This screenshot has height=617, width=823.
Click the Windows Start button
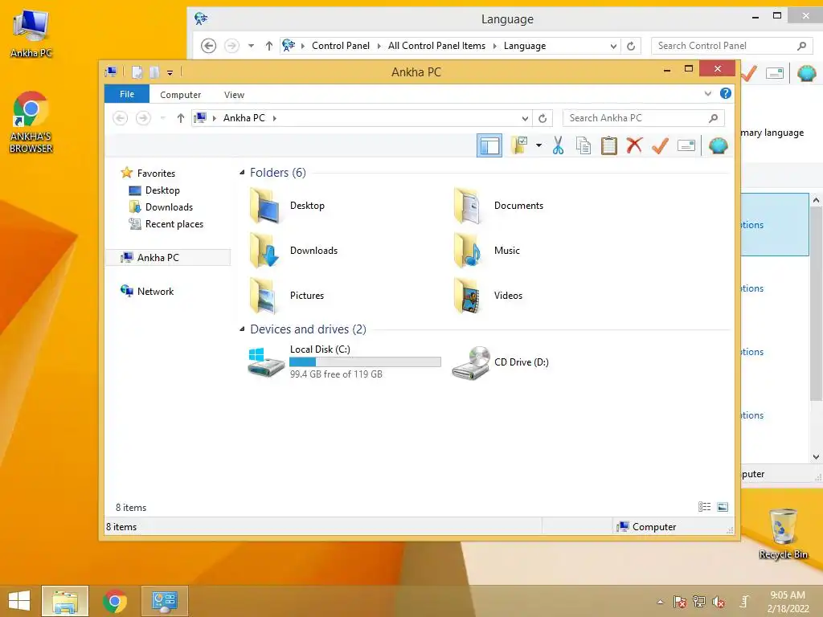tap(19, 601)
